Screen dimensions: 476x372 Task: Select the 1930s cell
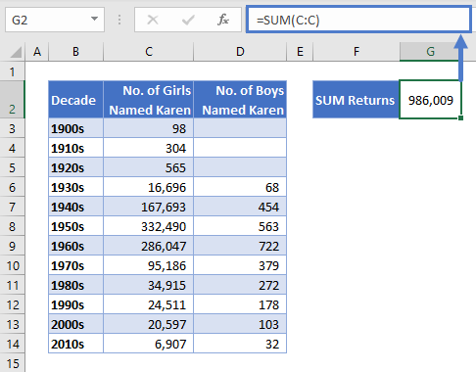click(75, 187)
